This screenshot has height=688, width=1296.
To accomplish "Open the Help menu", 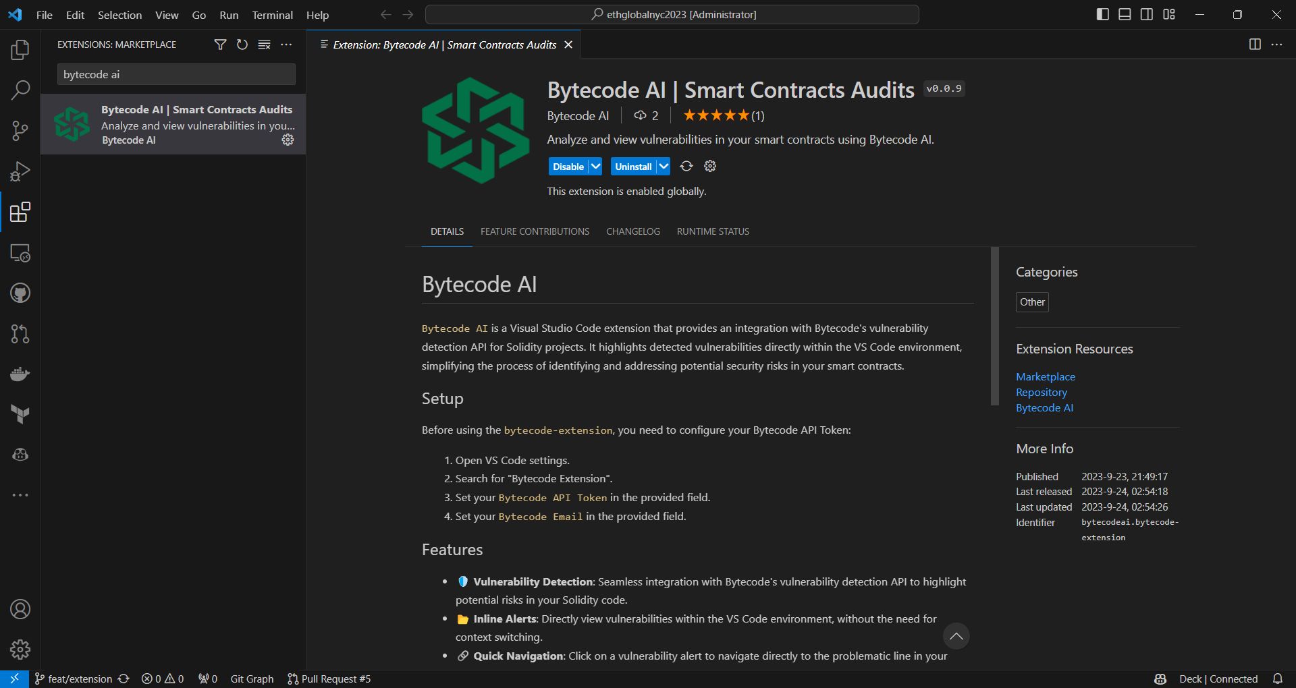I will pos(317,15).
